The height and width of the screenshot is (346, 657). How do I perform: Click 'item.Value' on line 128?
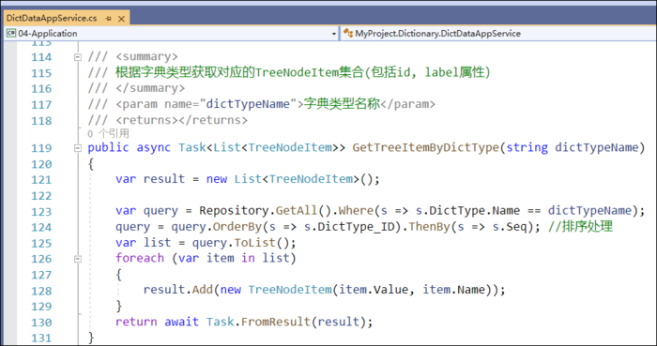[x=374, y=290]
